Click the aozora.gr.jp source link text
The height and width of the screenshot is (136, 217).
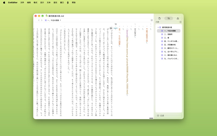point(127,63)
